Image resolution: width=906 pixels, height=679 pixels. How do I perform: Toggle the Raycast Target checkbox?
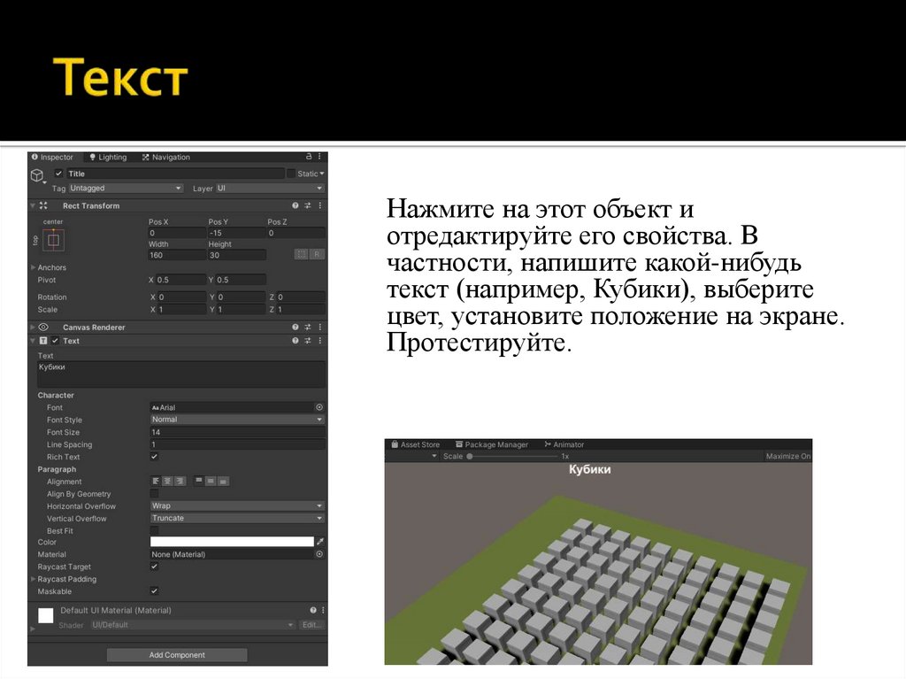[x=154, y=567]
